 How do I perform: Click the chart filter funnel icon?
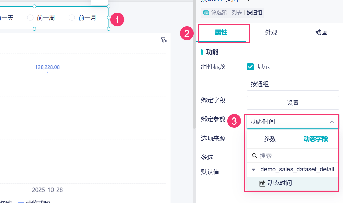click(x=164, y=40)
